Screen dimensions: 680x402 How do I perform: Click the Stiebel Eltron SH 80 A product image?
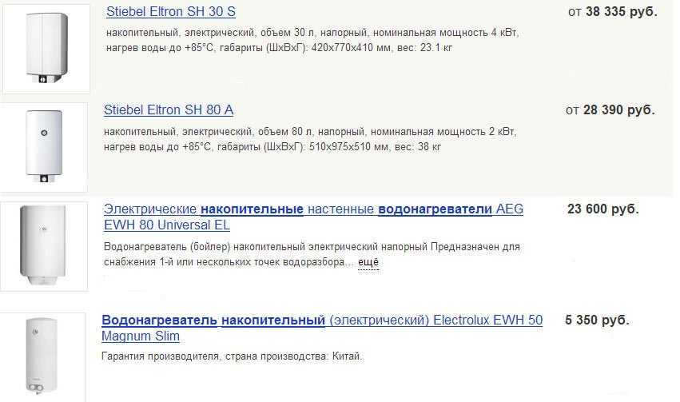click(44, 147)
